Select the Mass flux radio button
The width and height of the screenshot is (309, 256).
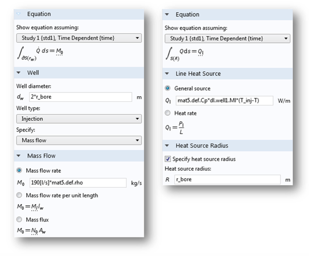coord(20,220)
